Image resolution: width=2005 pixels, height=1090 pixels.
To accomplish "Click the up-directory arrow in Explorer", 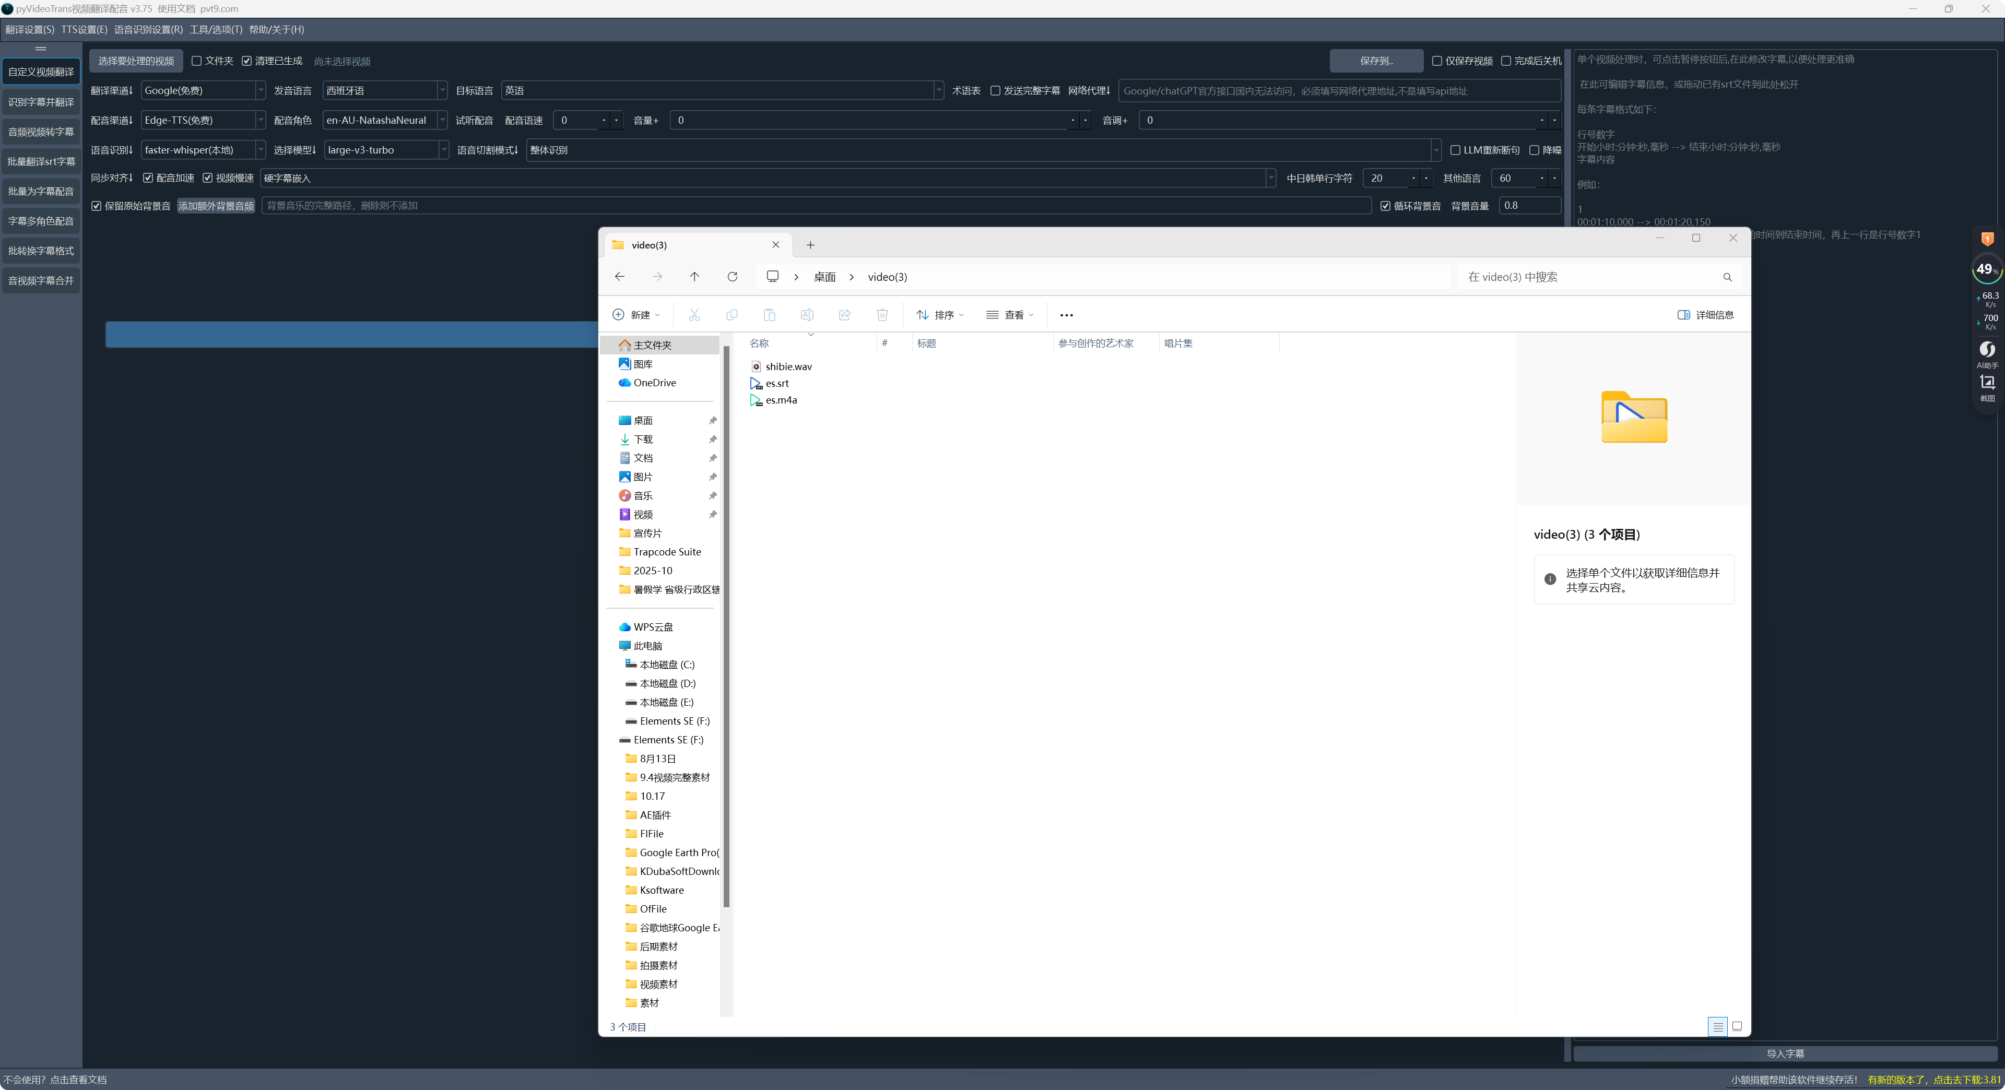I will (x=694, y=276).
